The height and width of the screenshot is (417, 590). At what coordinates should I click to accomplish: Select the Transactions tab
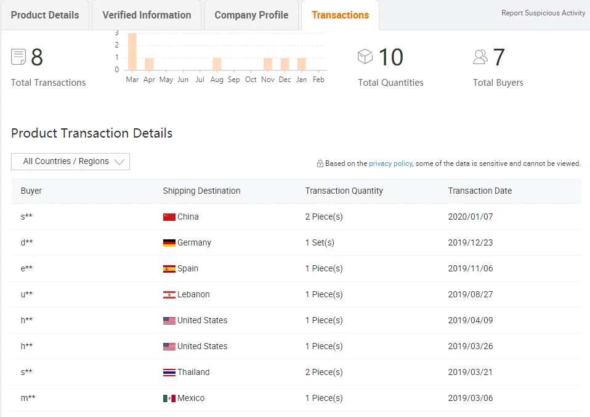340,15
